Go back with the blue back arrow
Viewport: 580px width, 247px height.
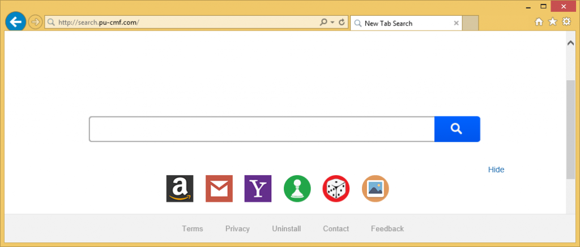pyautogui.click(x=15, y=23)
